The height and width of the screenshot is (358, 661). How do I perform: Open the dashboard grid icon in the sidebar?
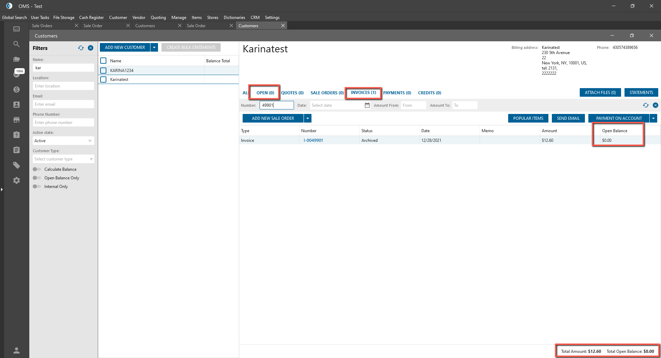tap(17, 29)
